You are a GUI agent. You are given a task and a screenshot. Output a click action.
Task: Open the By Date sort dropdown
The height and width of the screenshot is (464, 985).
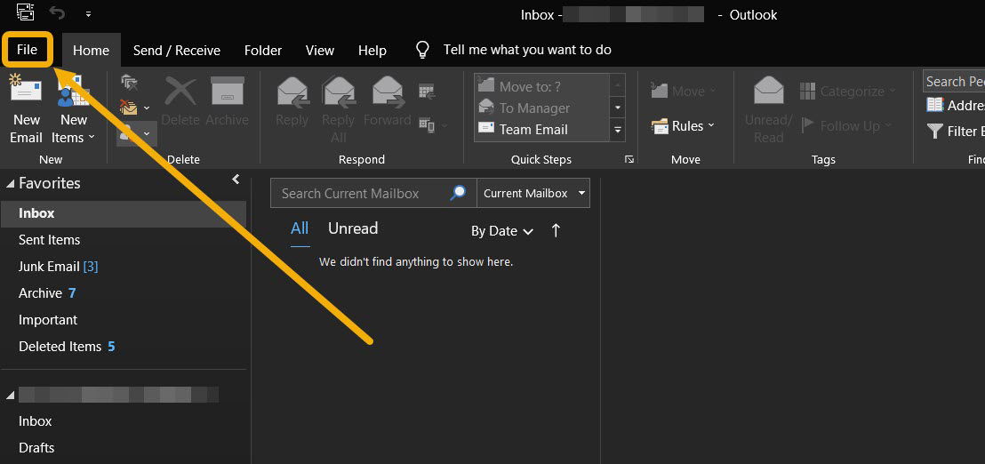[x=502, y=231]
